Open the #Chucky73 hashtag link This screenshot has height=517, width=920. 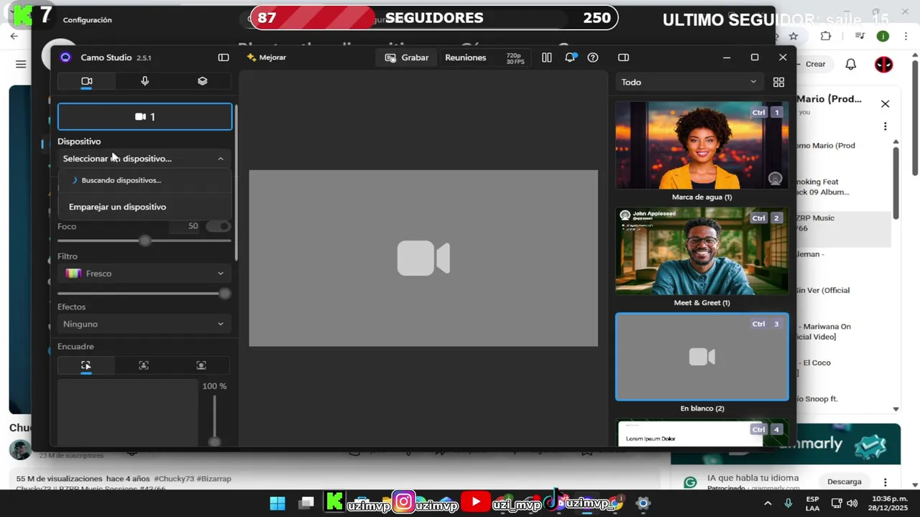pos(172,479)
